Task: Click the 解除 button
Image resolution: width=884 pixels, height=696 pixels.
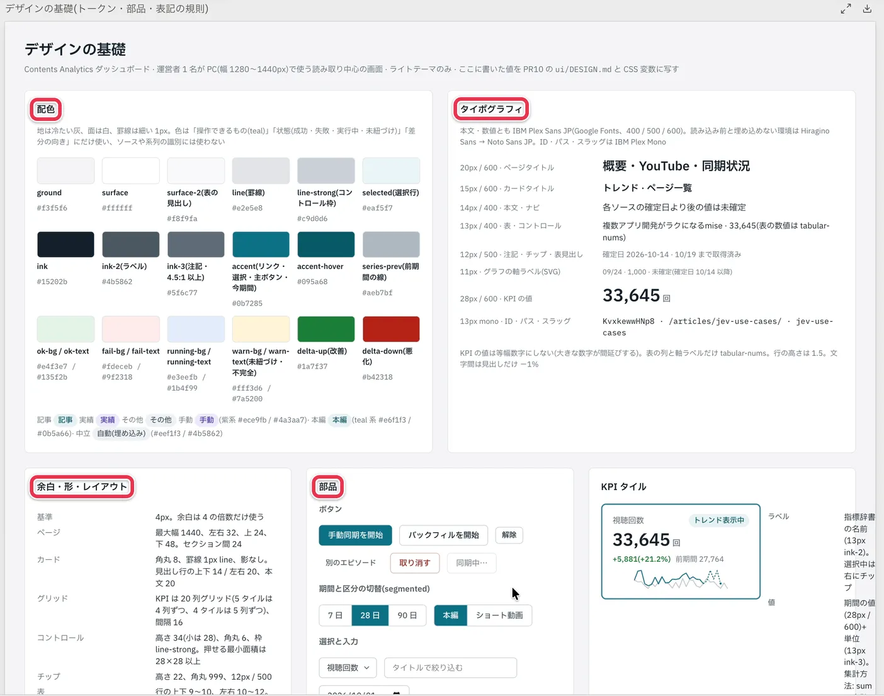Action: coord(509,535)
